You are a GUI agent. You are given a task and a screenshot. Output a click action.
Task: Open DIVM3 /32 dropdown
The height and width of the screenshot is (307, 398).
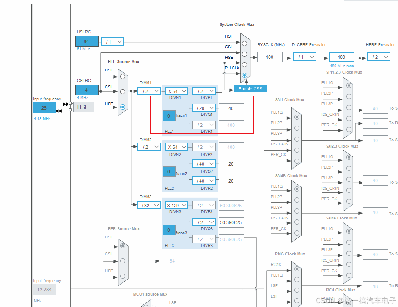tap(149, 205)
